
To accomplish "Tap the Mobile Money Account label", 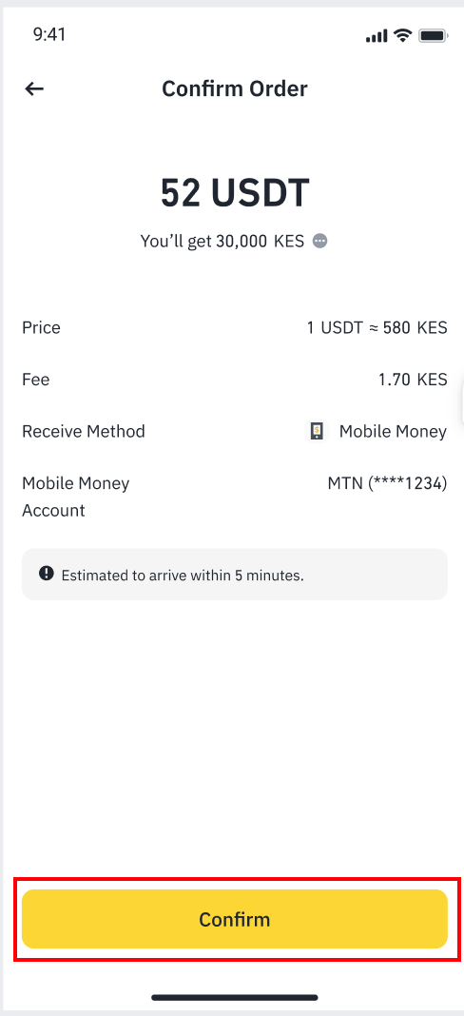I will click(x=76, y=497).
